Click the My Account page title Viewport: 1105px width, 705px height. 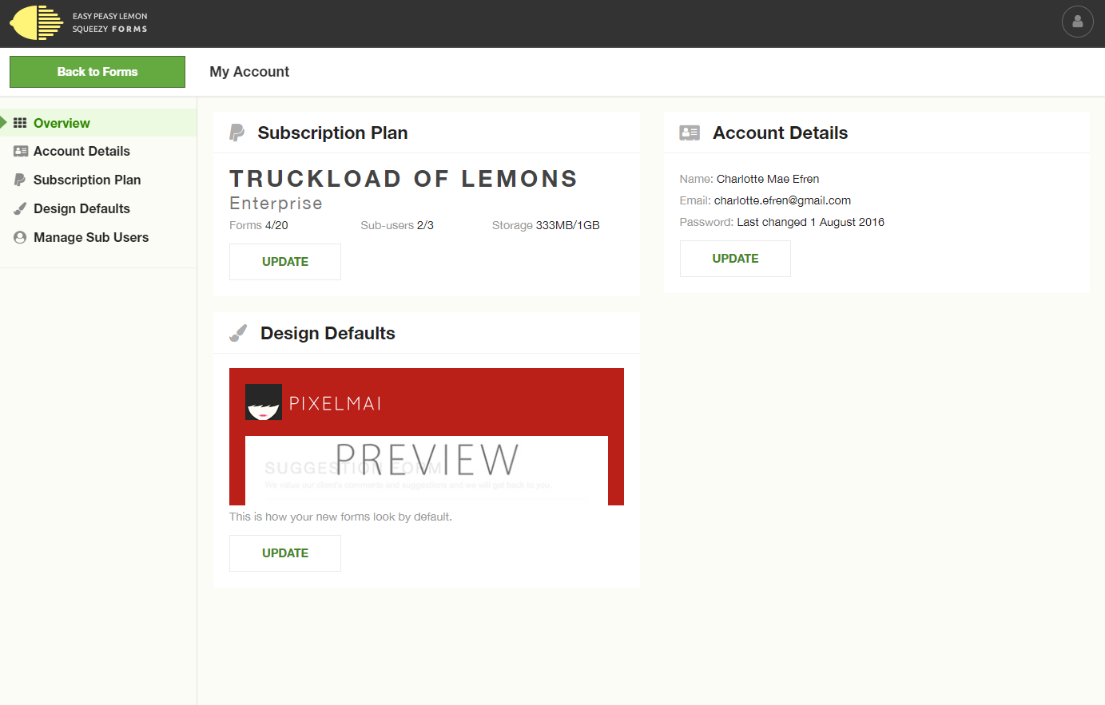249,72
